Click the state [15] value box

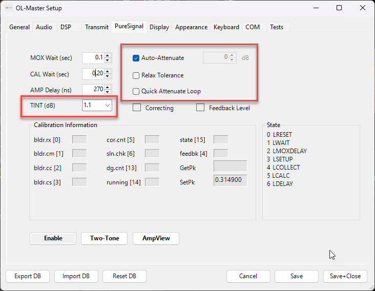pos(221,139)
